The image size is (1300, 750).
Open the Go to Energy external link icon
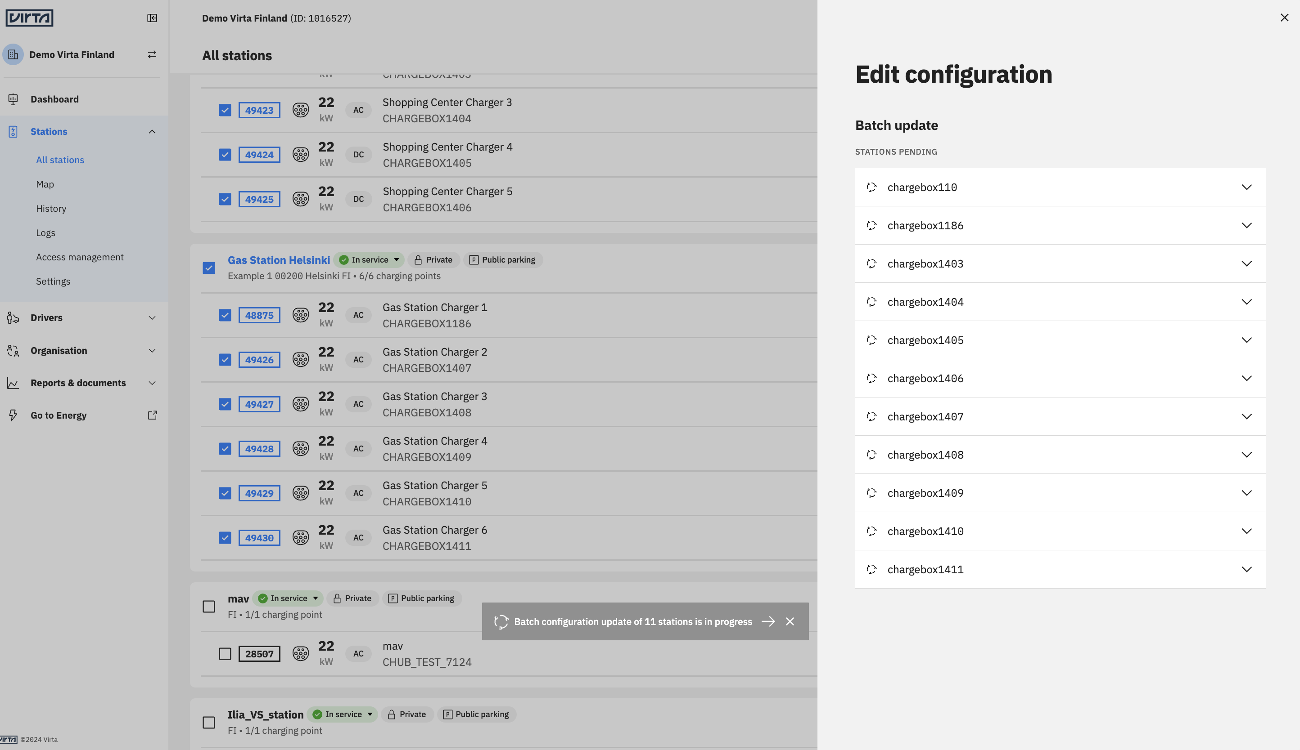tap(152, 415)
